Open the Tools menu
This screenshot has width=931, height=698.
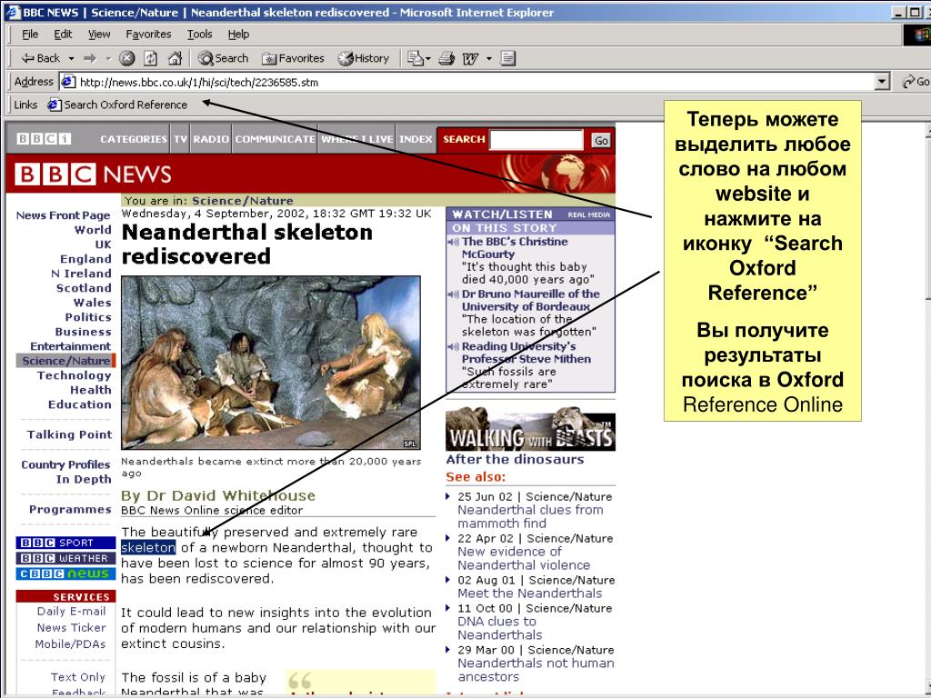coord(199,35)
